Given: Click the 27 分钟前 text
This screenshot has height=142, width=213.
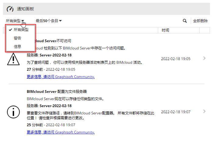Looking at the screenshot, I should tap(35, 69).
